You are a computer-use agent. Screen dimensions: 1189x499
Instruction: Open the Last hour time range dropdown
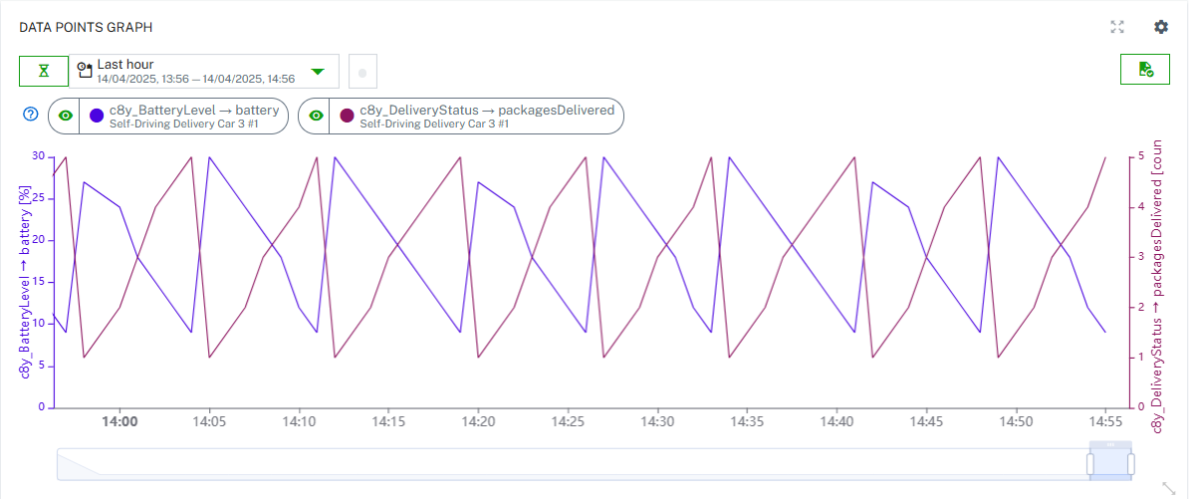[x=204, y=71]
